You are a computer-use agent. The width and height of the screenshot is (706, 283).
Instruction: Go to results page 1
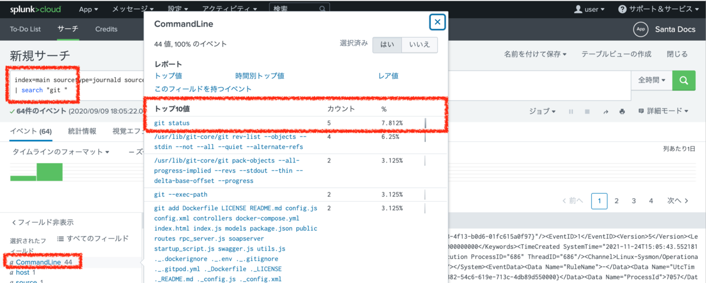click(x=600, y=201)
